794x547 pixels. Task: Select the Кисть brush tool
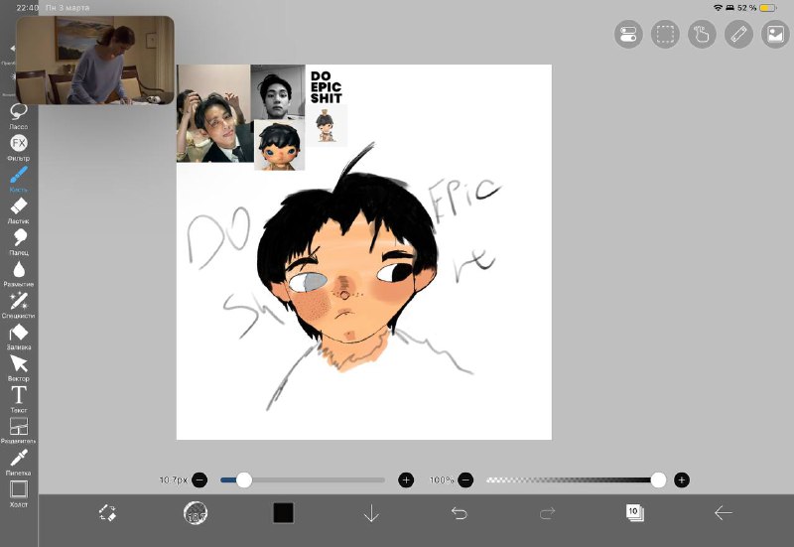pyautogui.click(x=18, y=176)
